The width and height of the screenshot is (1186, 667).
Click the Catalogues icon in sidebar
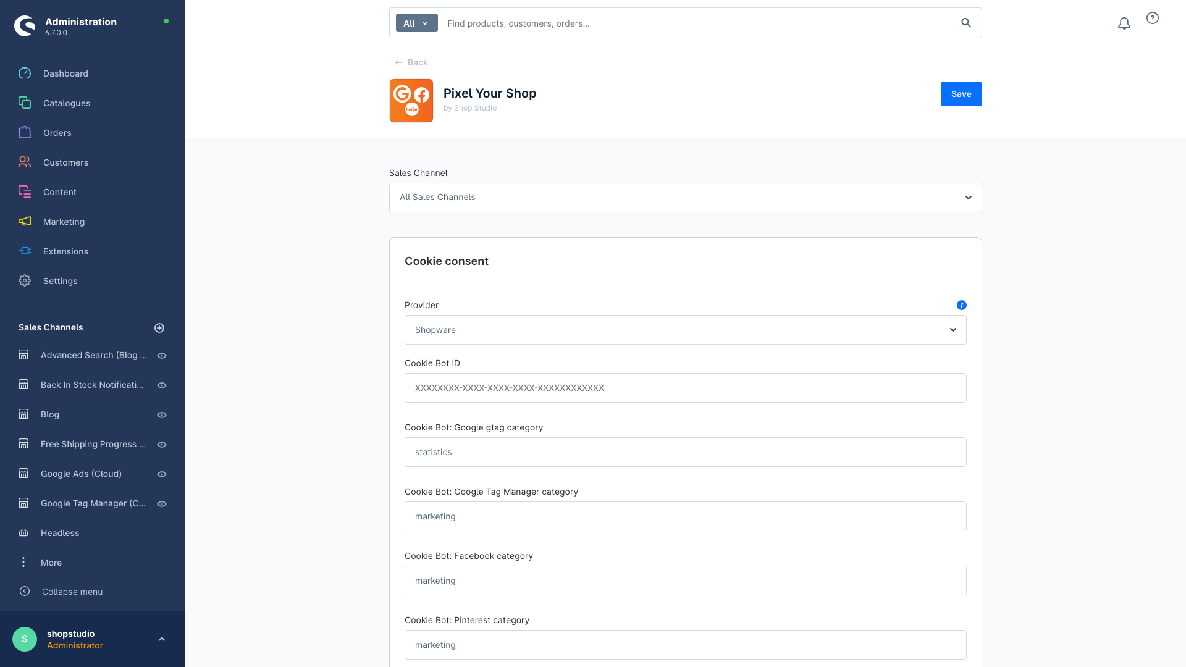[25, 103]
